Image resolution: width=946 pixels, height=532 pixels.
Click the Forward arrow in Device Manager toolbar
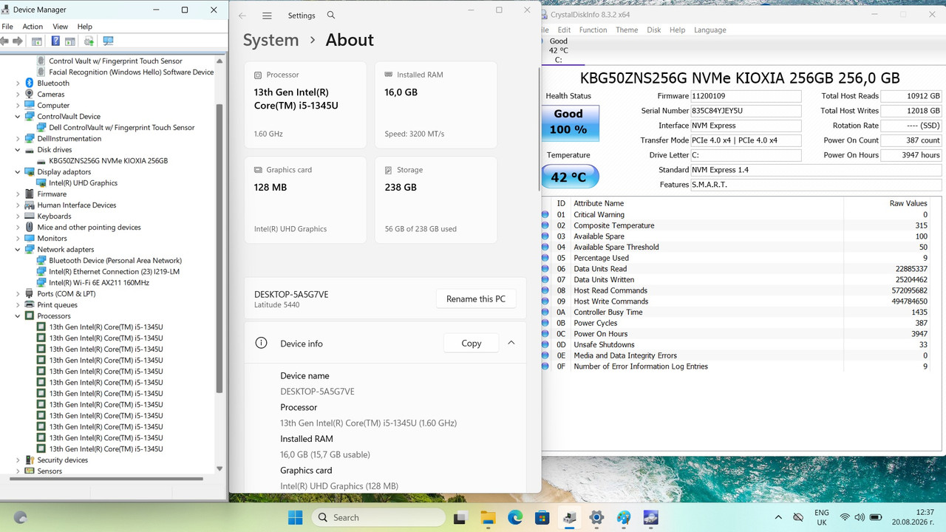pos(17,41)
